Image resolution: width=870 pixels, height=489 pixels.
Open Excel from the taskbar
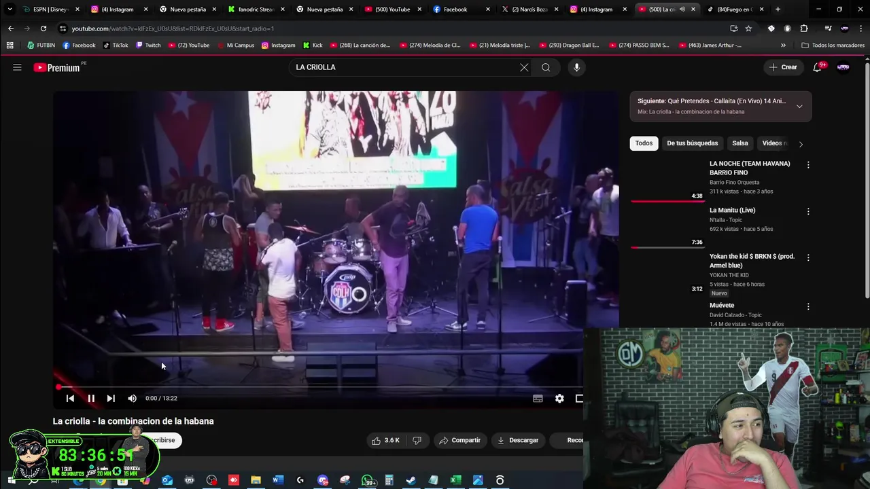(x=455, y=480)
